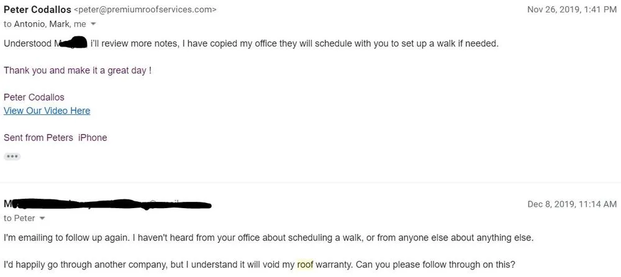Show trimmed content via ellipsis button
This screenshot has width=621, height=277.
(12, 157)
